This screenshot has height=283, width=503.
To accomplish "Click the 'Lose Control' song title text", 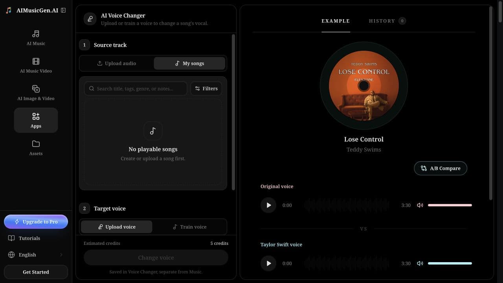I will (364, 139).
